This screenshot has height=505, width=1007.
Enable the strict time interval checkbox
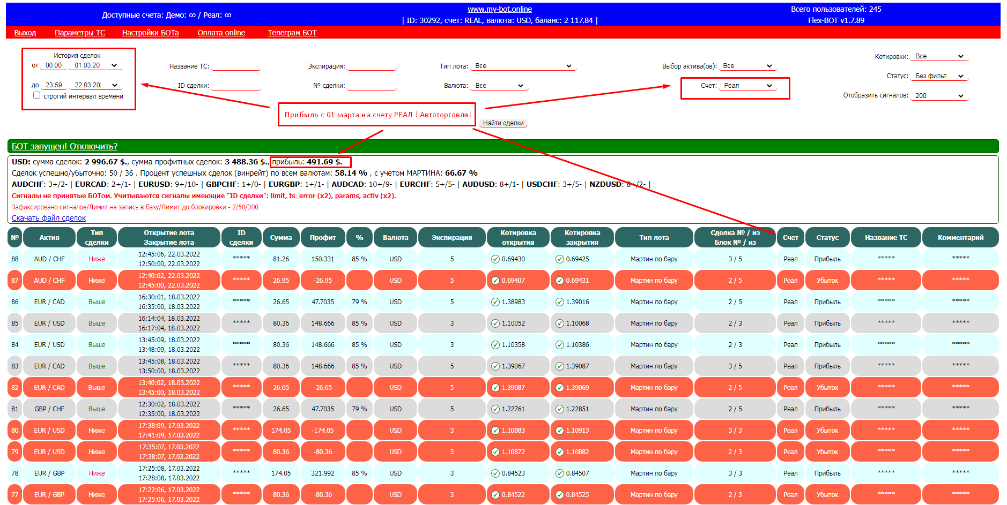click(36, 95)
